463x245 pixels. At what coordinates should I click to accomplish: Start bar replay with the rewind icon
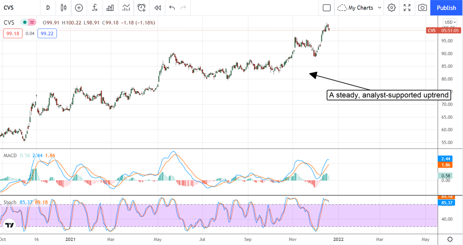[x=157, y=8]
